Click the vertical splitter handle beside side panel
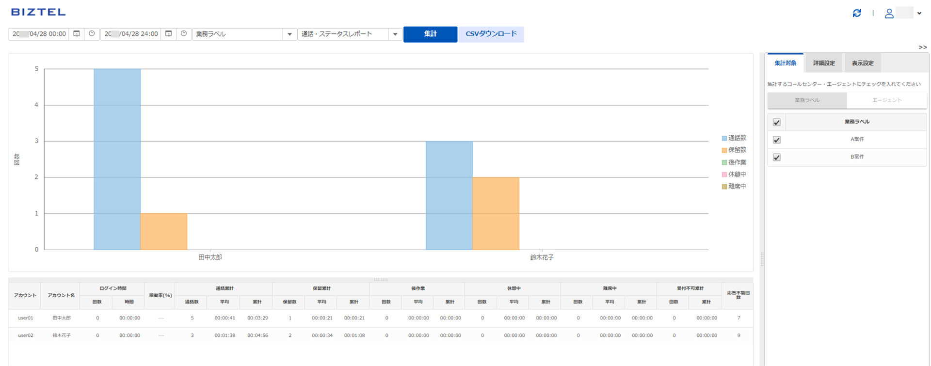 coord(762,259)
